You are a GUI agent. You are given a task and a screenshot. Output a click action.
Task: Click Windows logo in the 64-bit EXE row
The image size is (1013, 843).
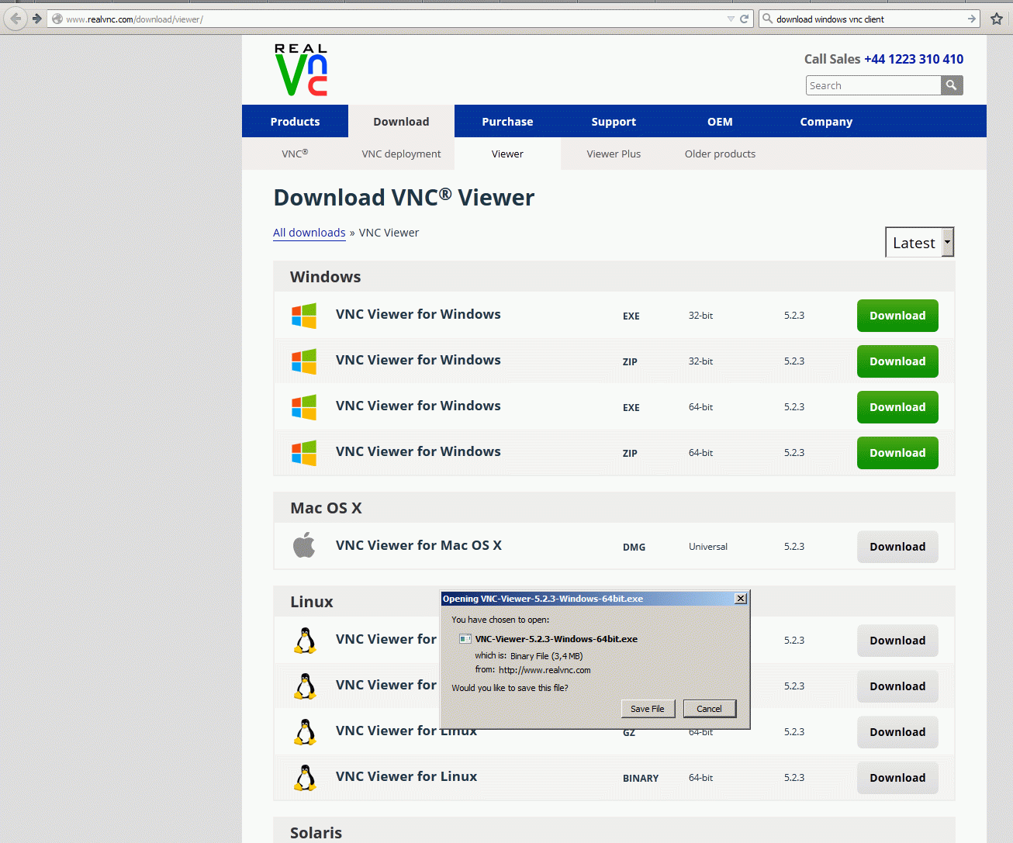(x=304, y=407)
